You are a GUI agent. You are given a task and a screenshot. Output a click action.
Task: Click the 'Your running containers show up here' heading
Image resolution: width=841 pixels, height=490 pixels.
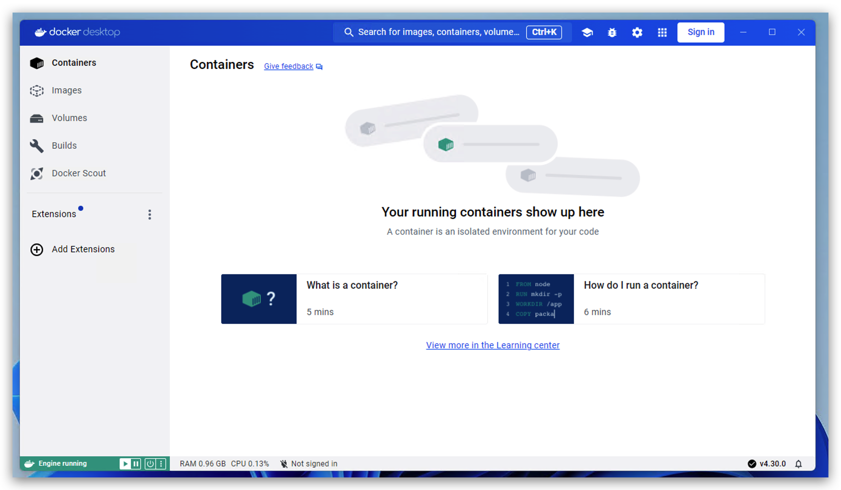click(493, 212)
